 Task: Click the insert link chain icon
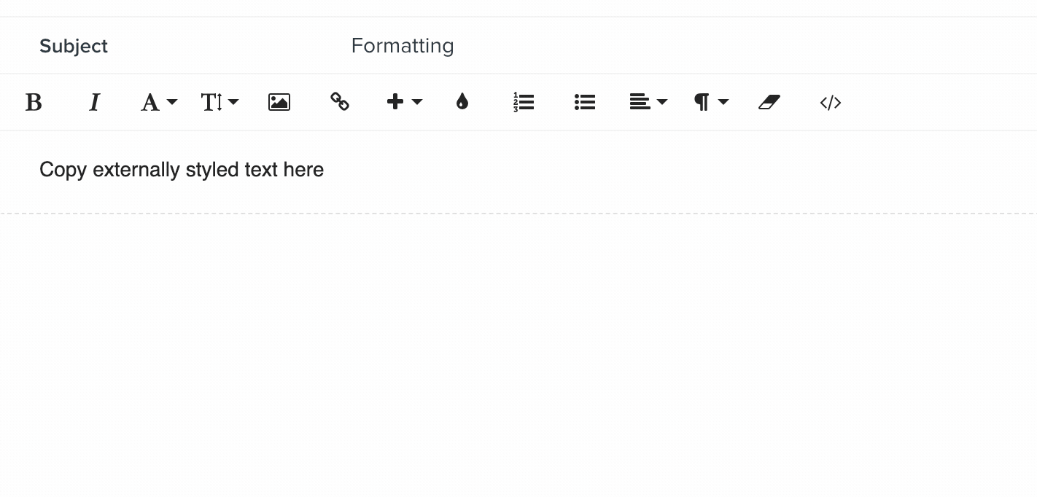(x=340, y=102)
